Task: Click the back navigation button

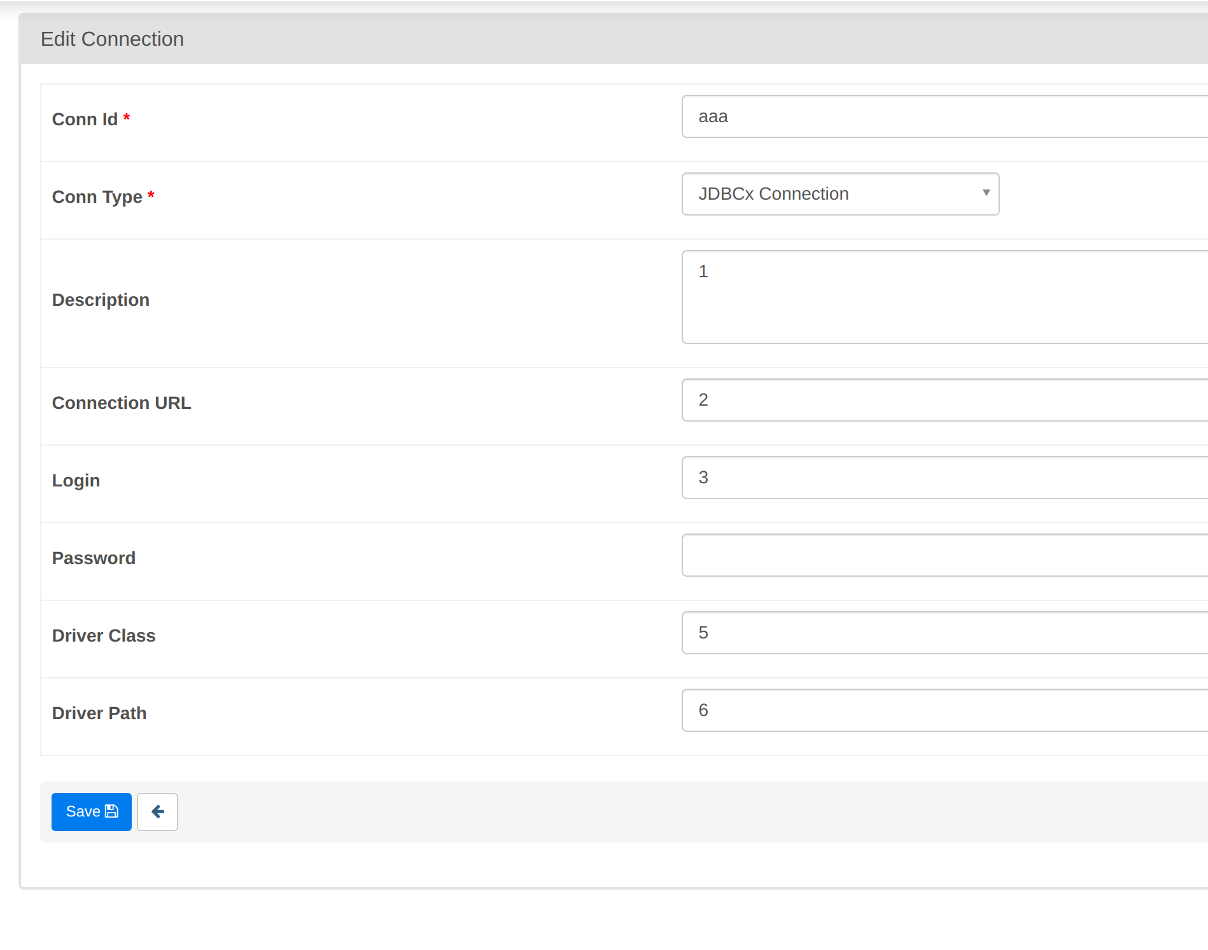Action: coord(157,811)
